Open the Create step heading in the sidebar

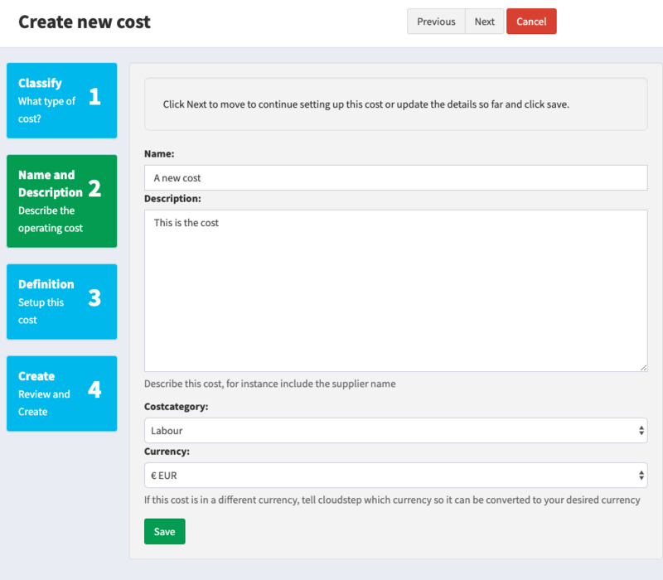(36, 376)
